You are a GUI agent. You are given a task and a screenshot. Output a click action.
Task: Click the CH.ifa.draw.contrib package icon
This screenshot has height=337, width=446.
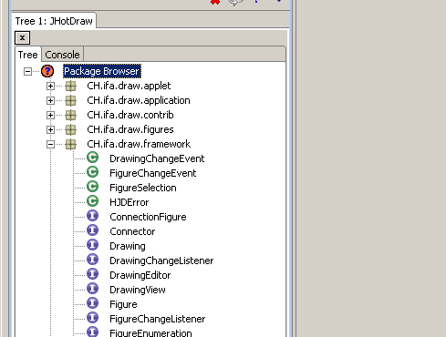click(x=70, y=115)
